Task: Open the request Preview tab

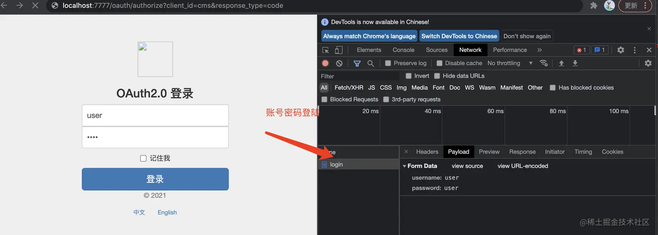Action: coord(489,152)
